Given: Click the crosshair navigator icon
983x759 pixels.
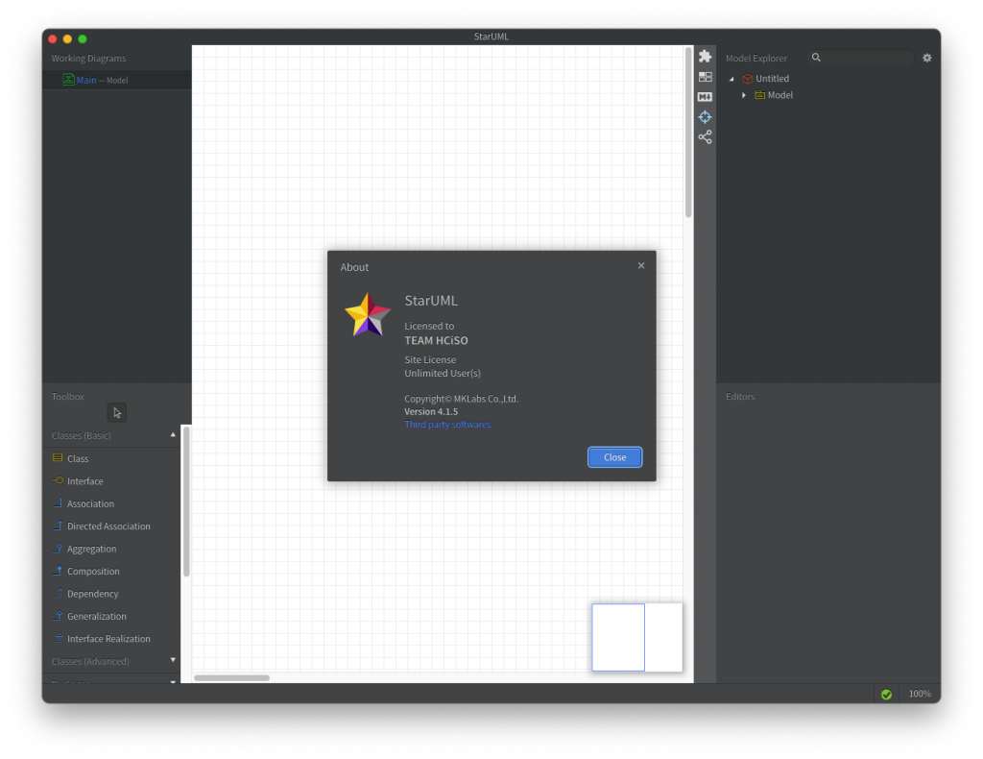Looking at the screenshot, I should tap(705, 116).
